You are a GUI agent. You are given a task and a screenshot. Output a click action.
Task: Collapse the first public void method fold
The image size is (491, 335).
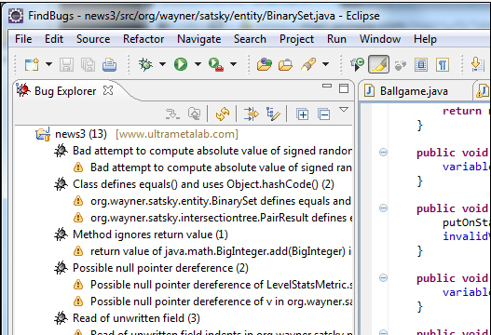point(383,152)
